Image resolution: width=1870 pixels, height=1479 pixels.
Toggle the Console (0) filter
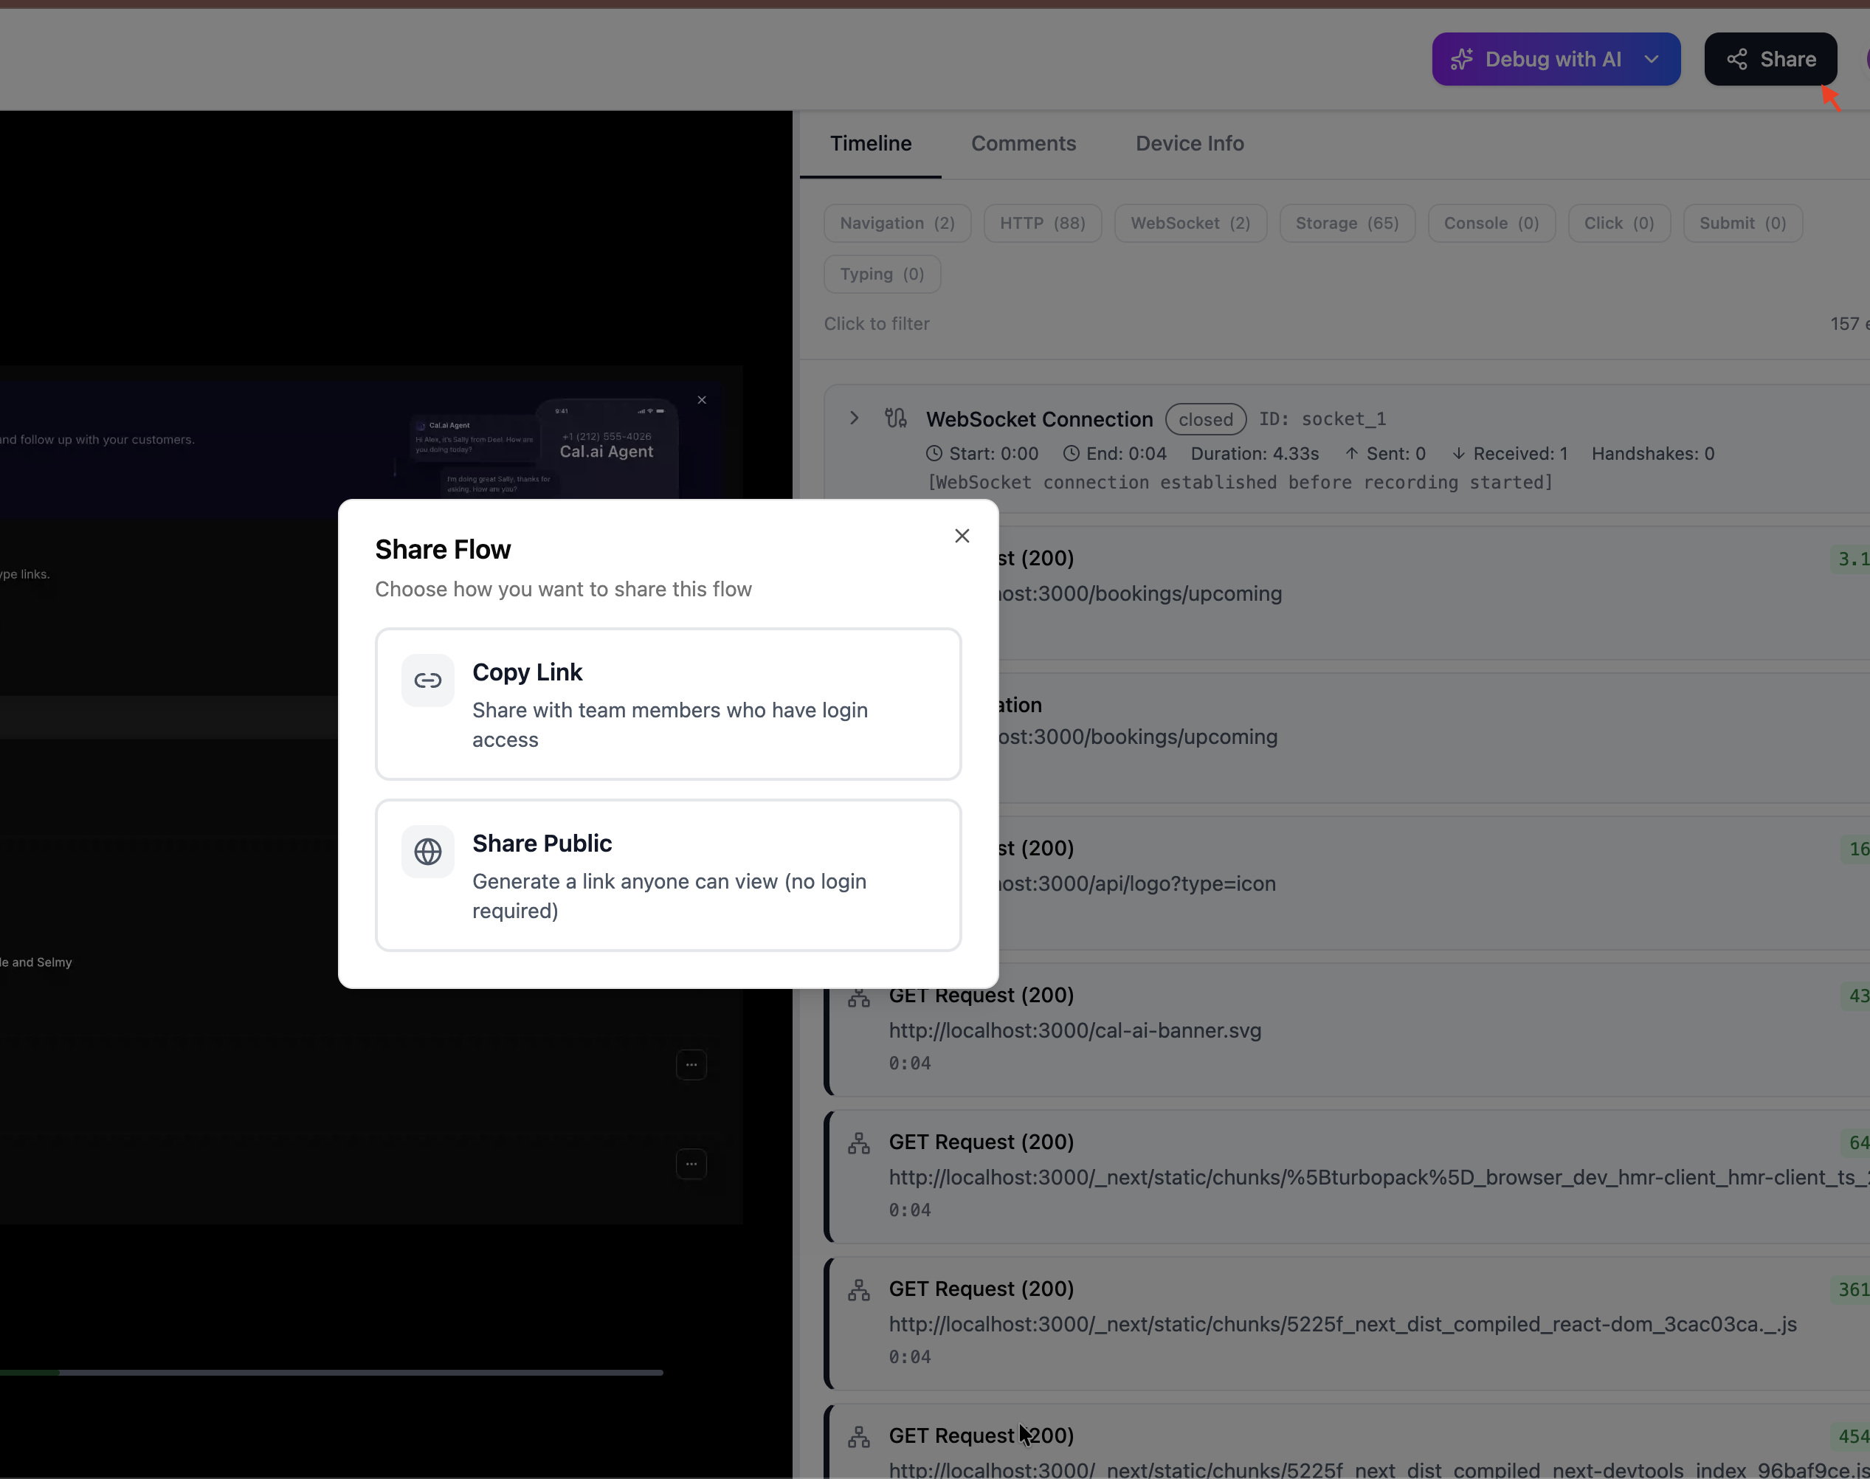[x=1491, y=223]
